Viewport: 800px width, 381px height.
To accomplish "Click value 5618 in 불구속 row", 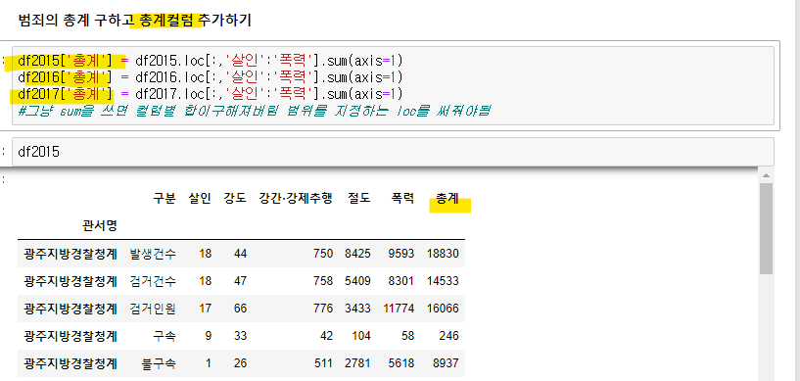I will coord(401,363).
